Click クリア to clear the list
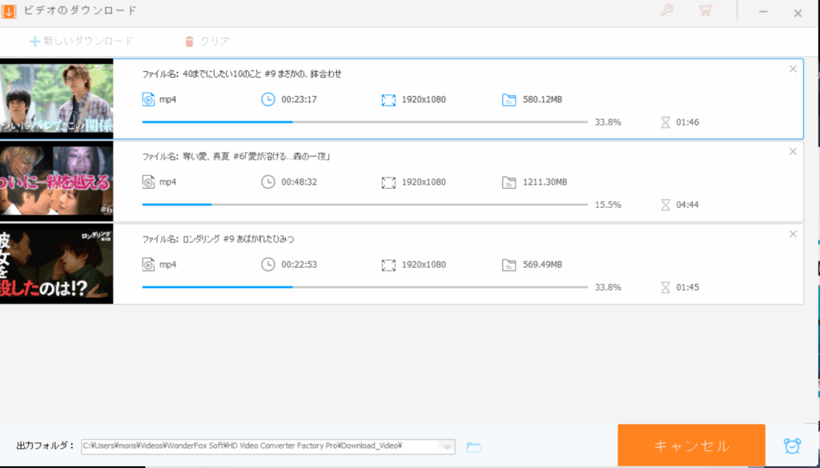The width and height of the screenshot is (820, 468). click(x=207, y=41)
